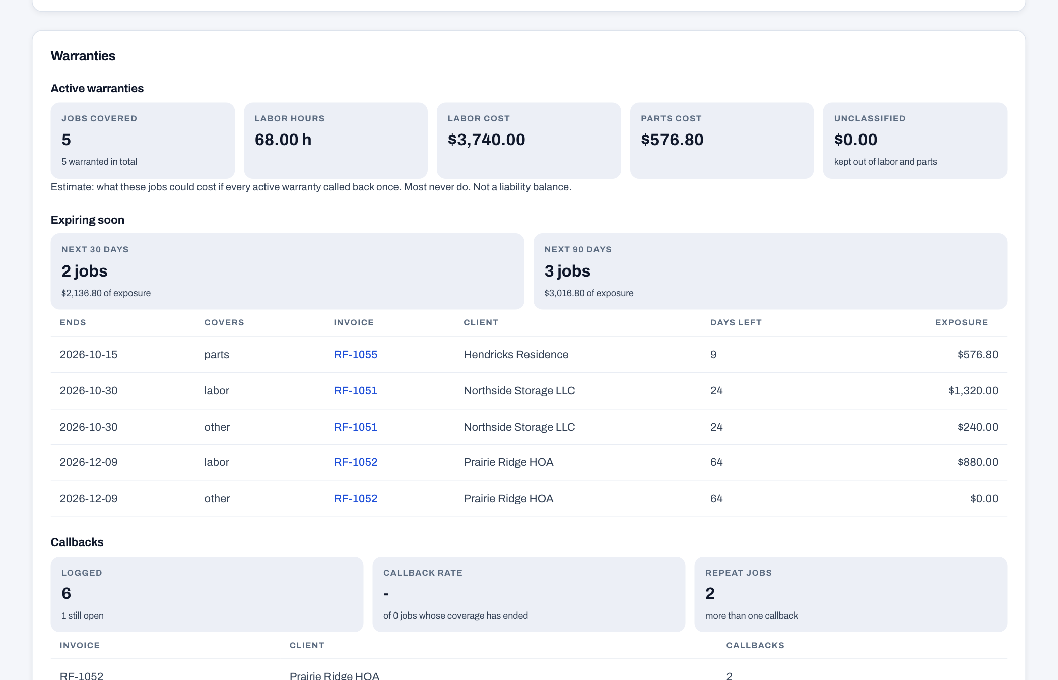Image resolution: width=1058 pixels, height=680 pixels.
Task: Click the Days Left column header
Action: (x=736, y=322)
